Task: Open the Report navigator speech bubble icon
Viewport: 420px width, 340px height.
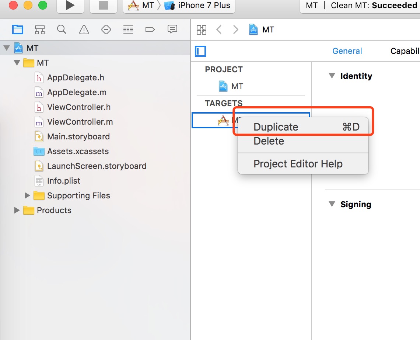Action: 172,29
